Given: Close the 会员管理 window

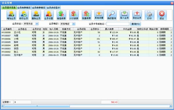Looking at the screenshot, I should 172,3.
